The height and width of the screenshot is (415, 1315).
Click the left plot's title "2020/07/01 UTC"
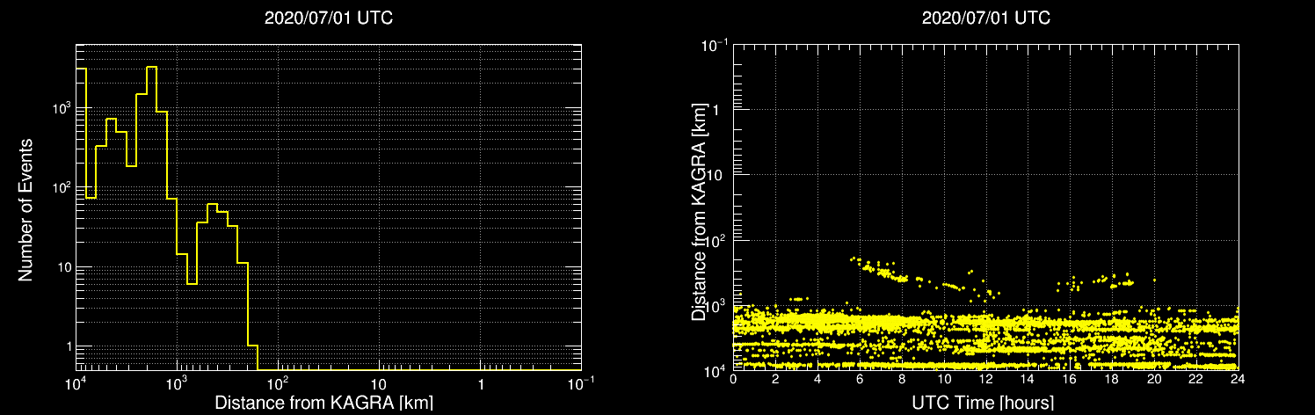[329, 18]
